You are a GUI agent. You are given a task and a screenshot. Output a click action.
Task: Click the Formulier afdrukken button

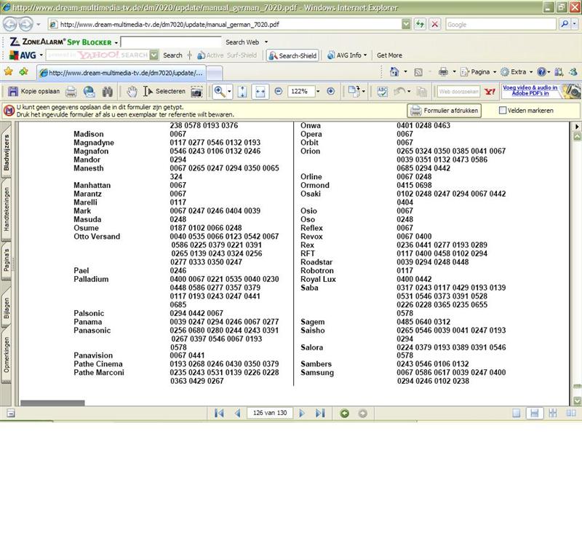(x=445, y=111)
